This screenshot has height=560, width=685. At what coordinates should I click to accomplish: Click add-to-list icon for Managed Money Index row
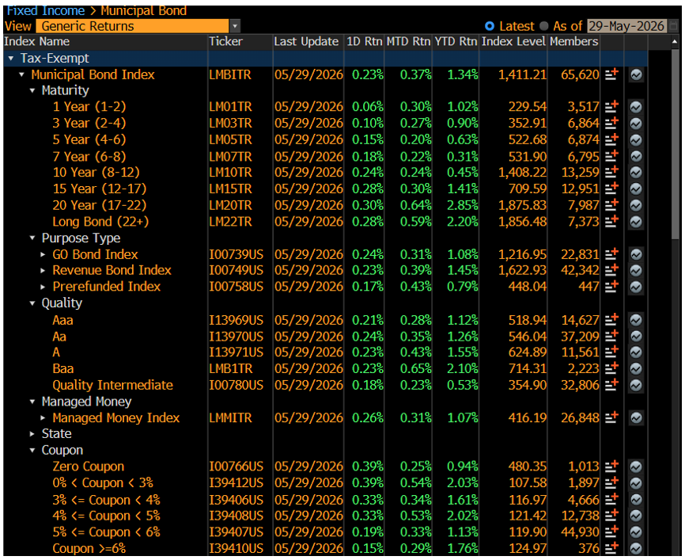tap(611, 417)
